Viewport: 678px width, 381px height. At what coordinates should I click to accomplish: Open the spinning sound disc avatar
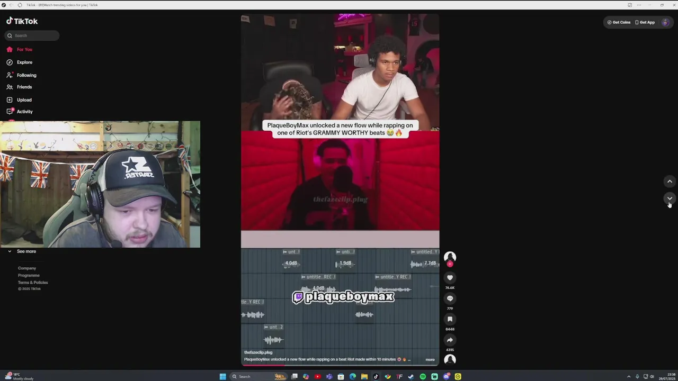(x=450, y=359)
